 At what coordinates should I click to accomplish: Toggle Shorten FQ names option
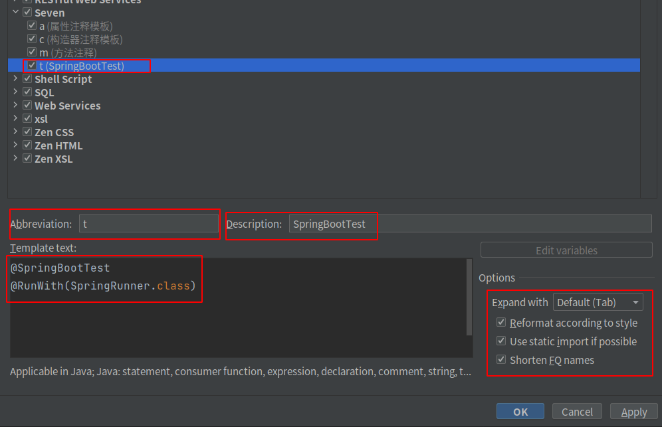tap(501, 359)
